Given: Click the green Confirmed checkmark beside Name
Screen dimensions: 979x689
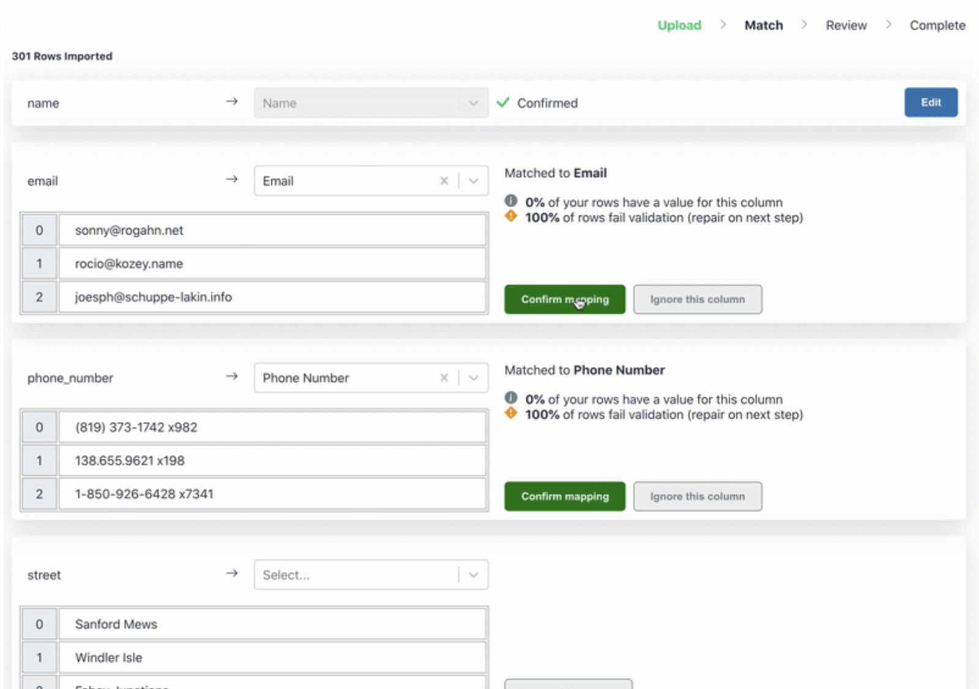Looking at the screenshot, I should [x=504, y=103].
